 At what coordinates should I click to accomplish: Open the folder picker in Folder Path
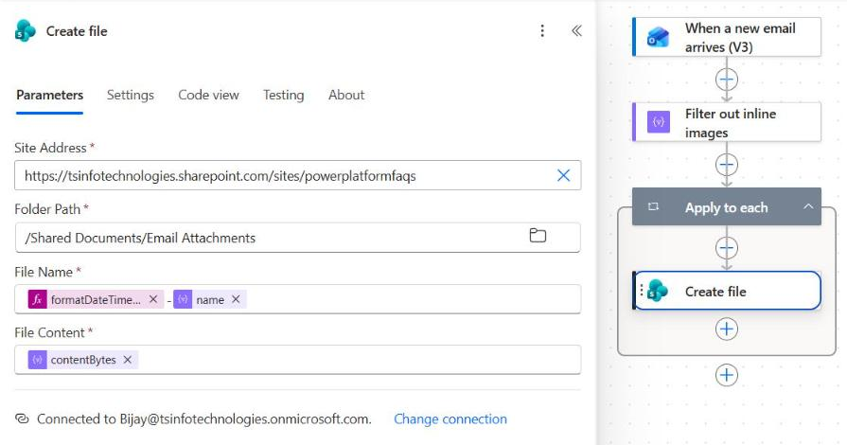tap(538, 236)
